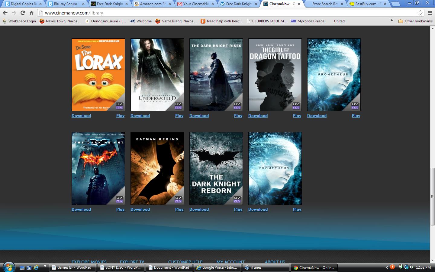Open SONY DISC WordPad taskbar window
The height and width of the screenshot is (272, 435).
pos(121,267)
